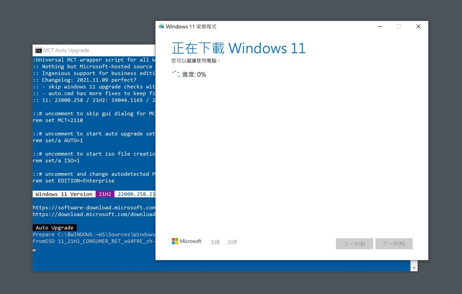
Task: Click the blinking console cursor
Action: coord(34,250)
